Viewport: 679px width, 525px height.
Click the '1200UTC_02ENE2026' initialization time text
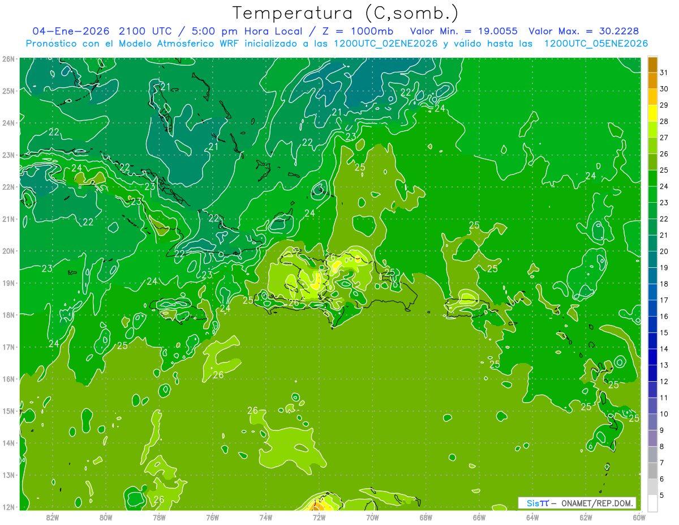click(x=386, y=44)
